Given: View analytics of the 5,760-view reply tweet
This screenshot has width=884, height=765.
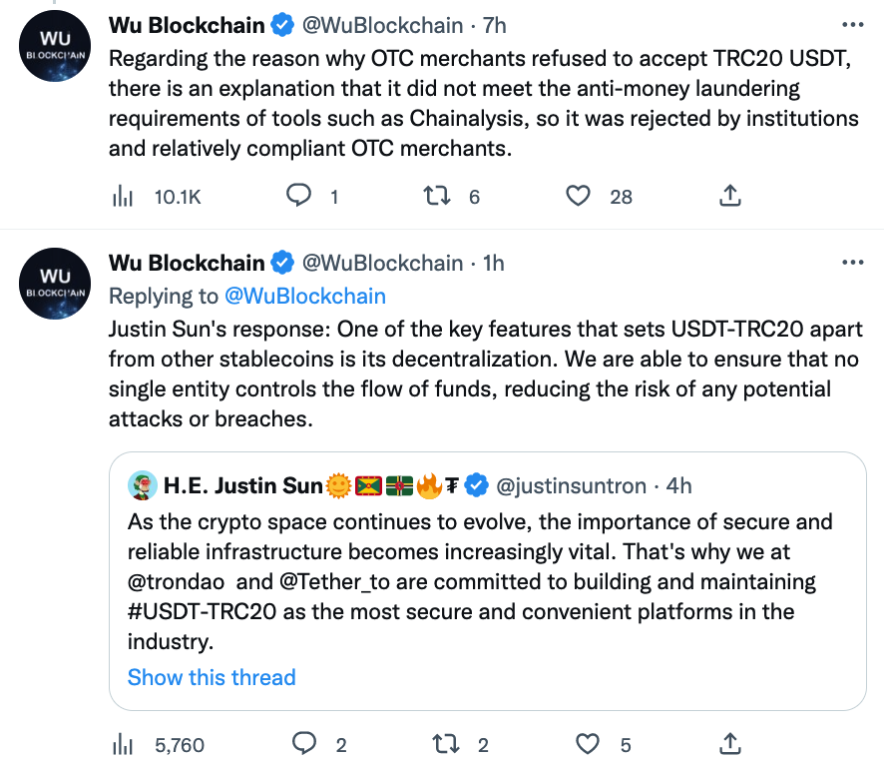Looking at the screenshot, I should click(158, 745).
